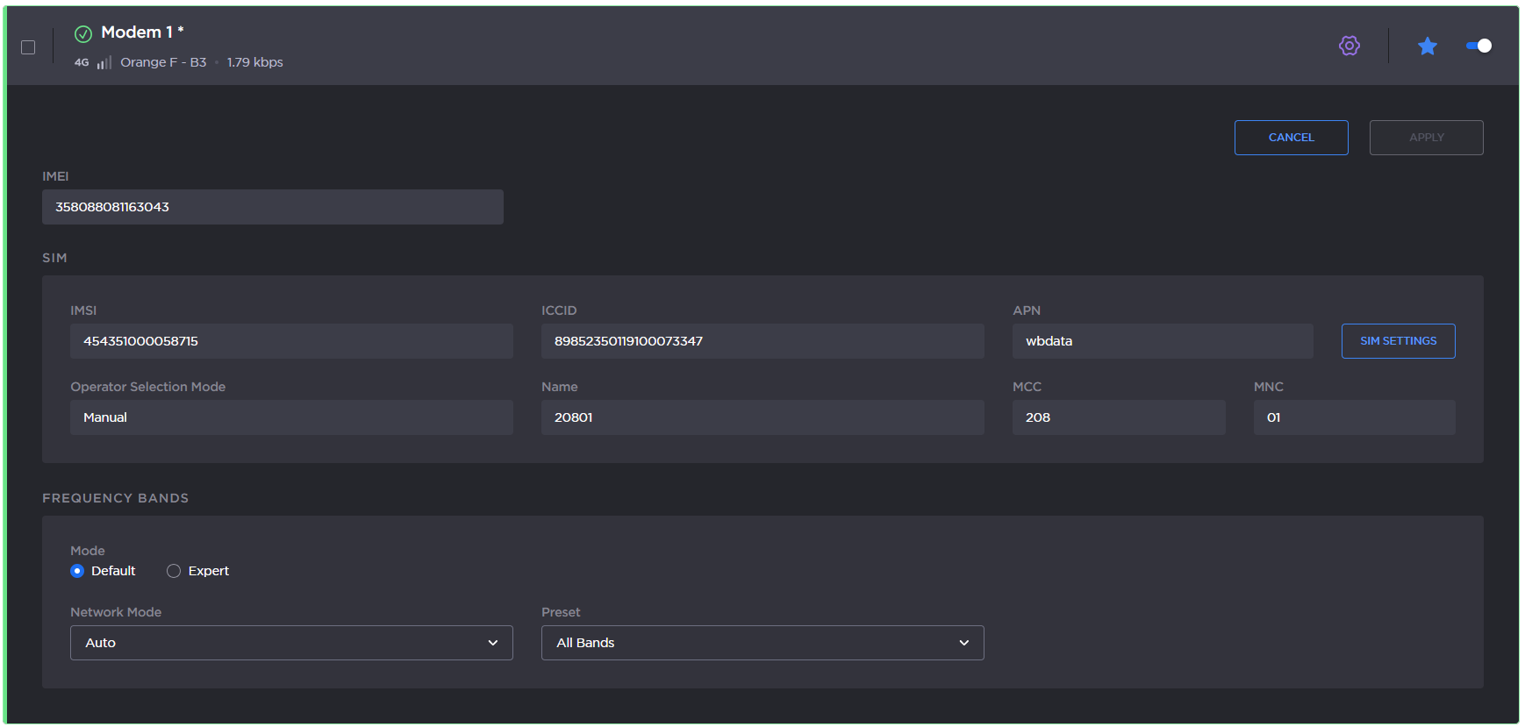
Task: Click the IMEI field
Action: pos(272,207)
